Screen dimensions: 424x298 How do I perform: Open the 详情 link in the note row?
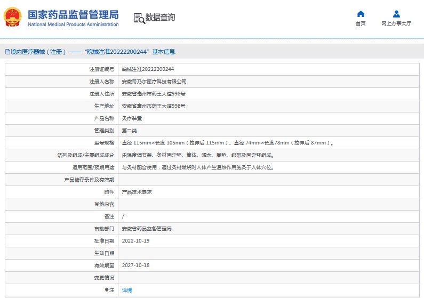click(127, 290)
